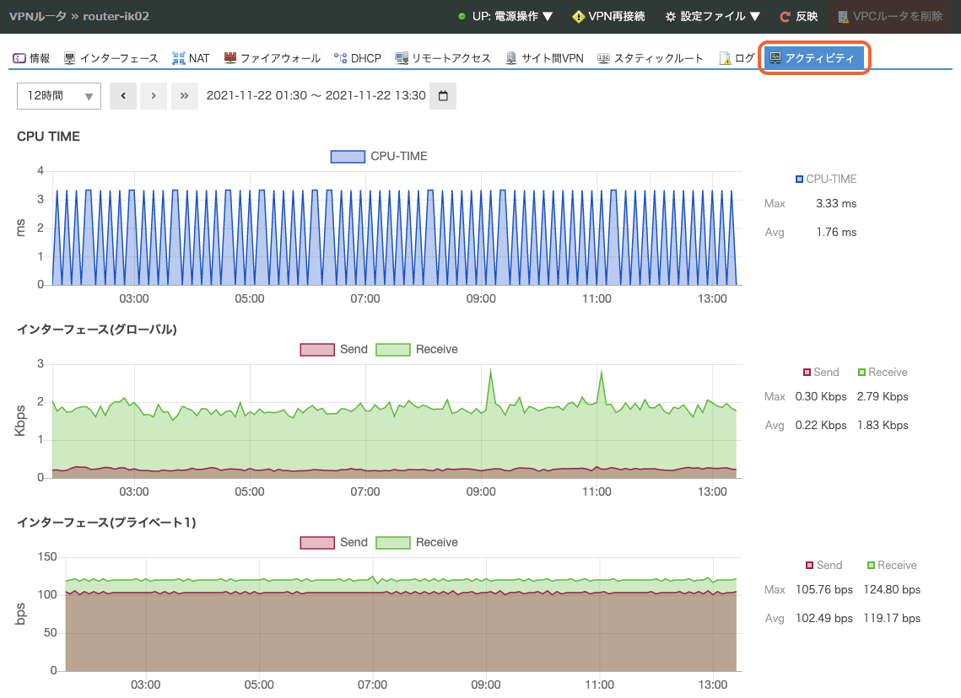Click the プライベート1 Avg Receive 119.17 bps
Image resolution: width=961 pixels, height=698 pixels.
[892, 618]
